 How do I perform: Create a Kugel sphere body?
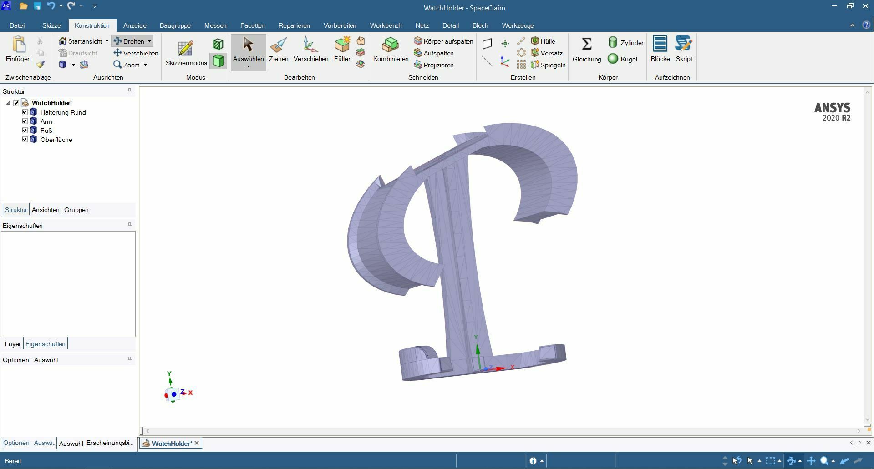tap(623, 59)
